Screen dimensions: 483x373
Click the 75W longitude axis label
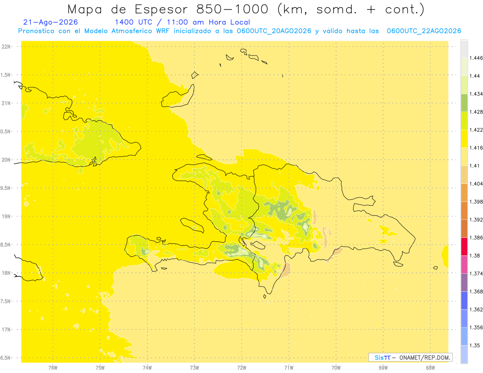click(x=100, y=368)
